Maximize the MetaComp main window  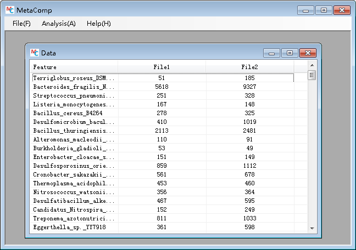(324, 10)
